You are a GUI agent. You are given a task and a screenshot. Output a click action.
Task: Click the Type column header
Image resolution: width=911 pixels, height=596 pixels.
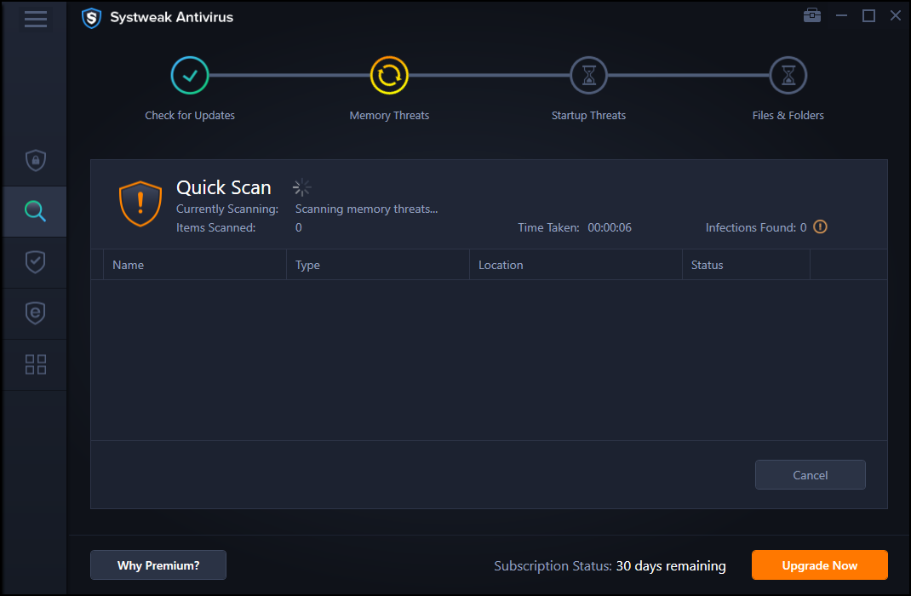tap(378, 265)
